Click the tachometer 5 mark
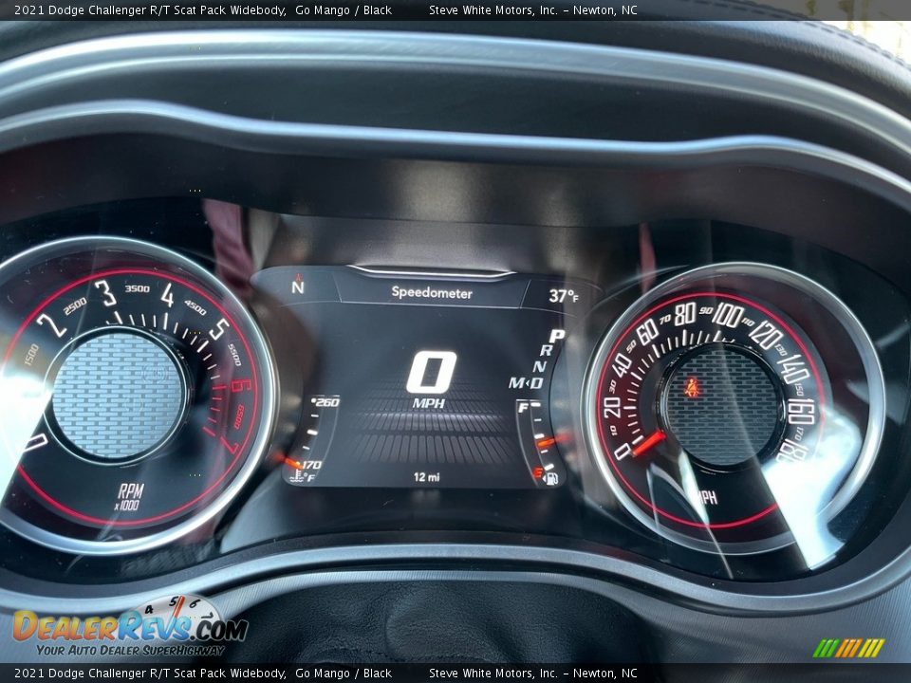Image resolution: width=911 pixels, height=683 pixels. click(219, 329)
